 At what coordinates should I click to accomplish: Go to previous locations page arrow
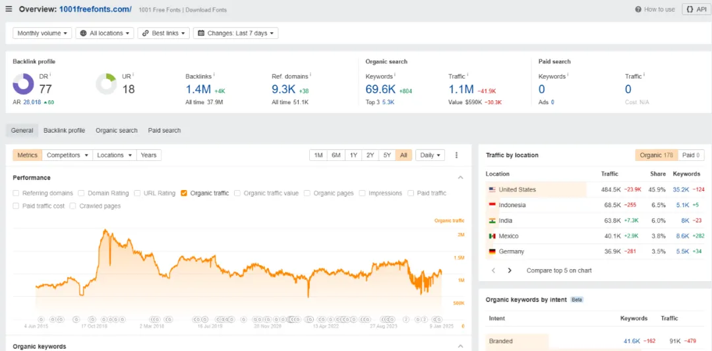pyautogui.click(x=494, y=271)
